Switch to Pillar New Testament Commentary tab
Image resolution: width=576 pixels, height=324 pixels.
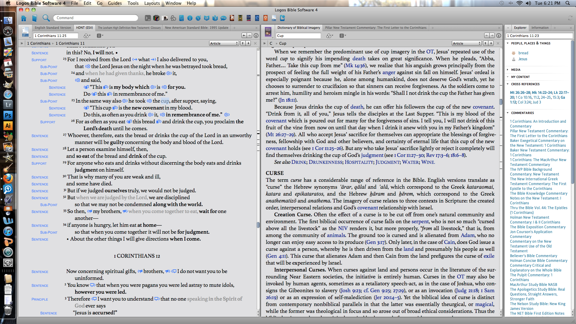click(x=376, y=28)
